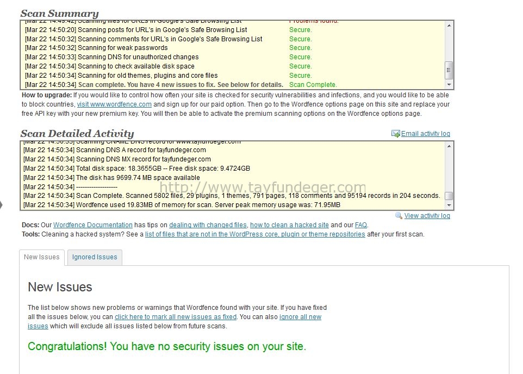
Task: Click the View activity log magnifier icon
Action: (399, 215)
